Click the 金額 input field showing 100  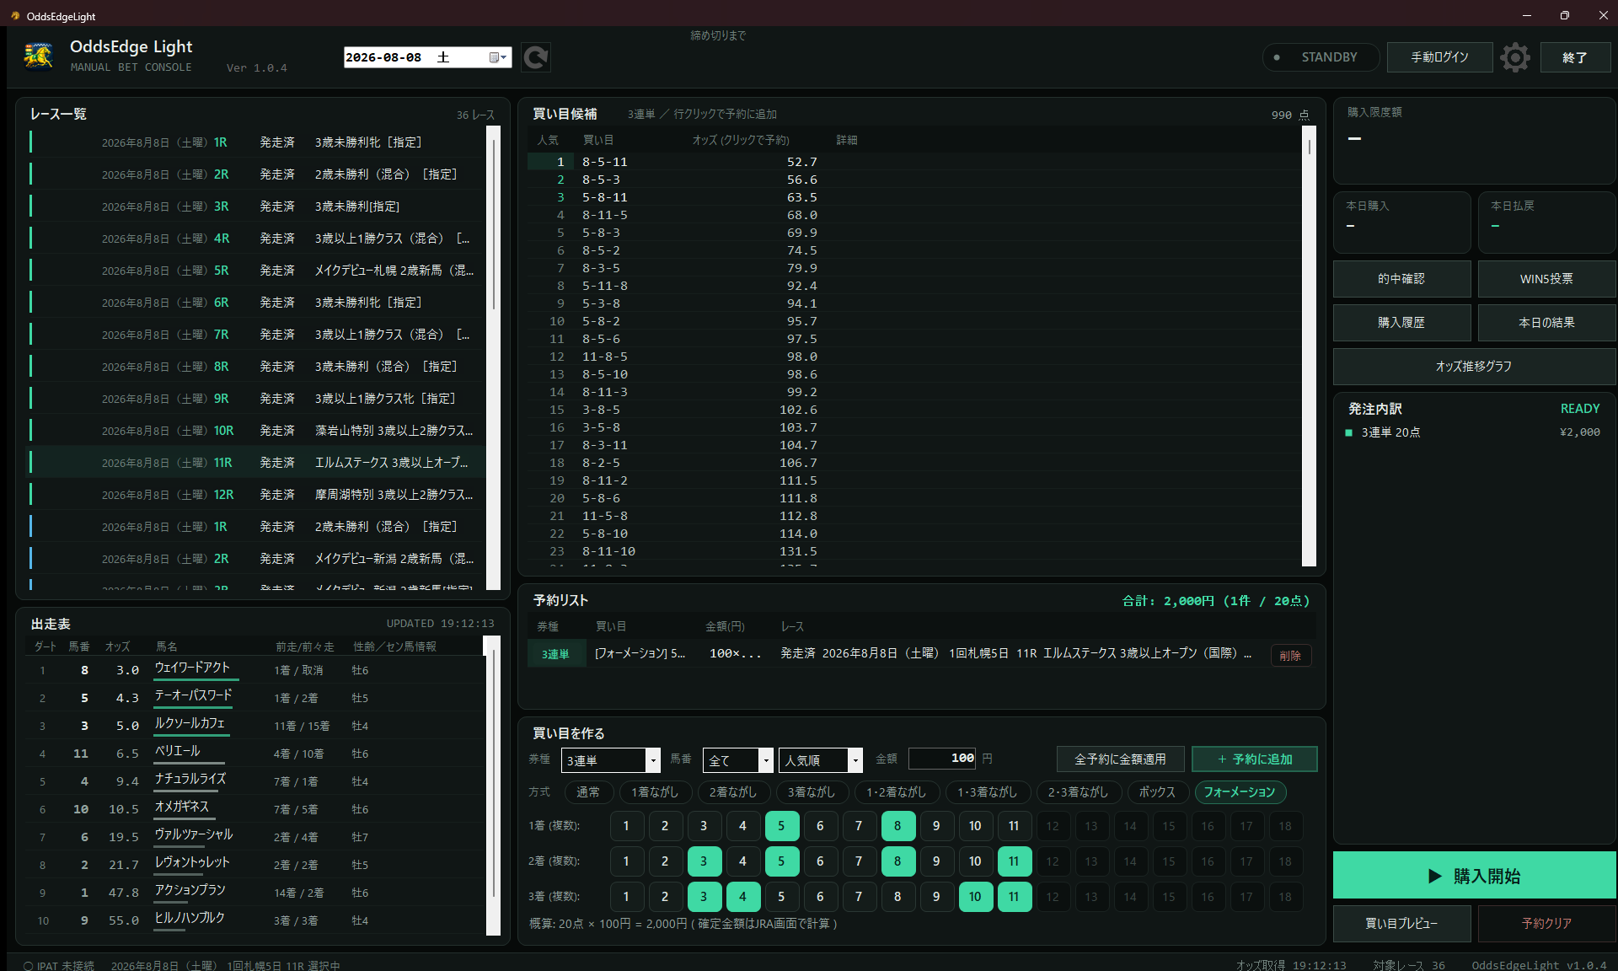(942, 759)
